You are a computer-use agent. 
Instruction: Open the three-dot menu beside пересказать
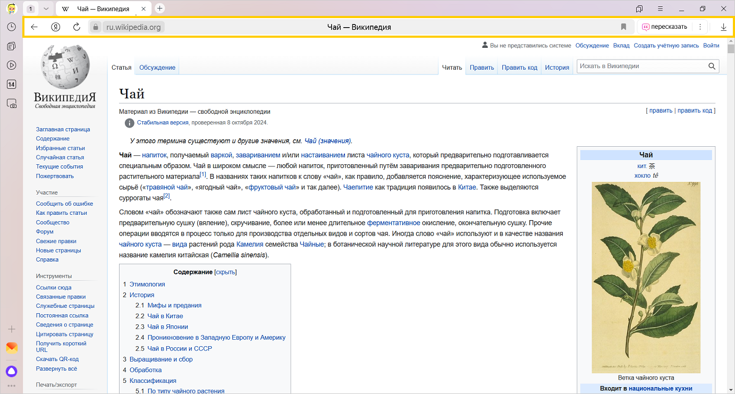tap(700, 27)
